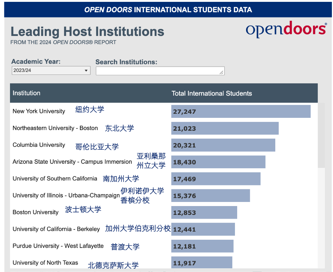Select the New York University row label
The image size is (333, 272).
tap(39, 111)
